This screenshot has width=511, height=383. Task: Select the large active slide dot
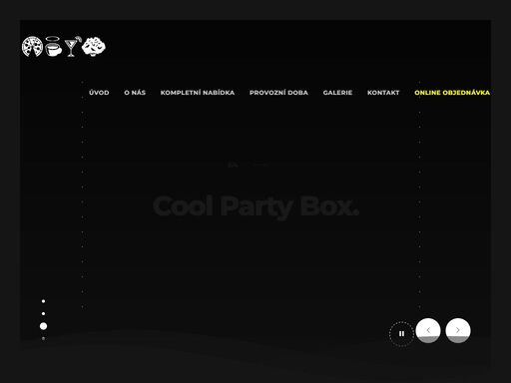pyautogui.click(x=43, y=326)
